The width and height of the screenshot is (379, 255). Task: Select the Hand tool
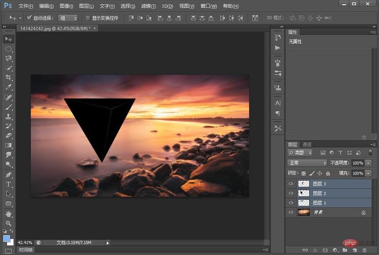click(9, 214)
